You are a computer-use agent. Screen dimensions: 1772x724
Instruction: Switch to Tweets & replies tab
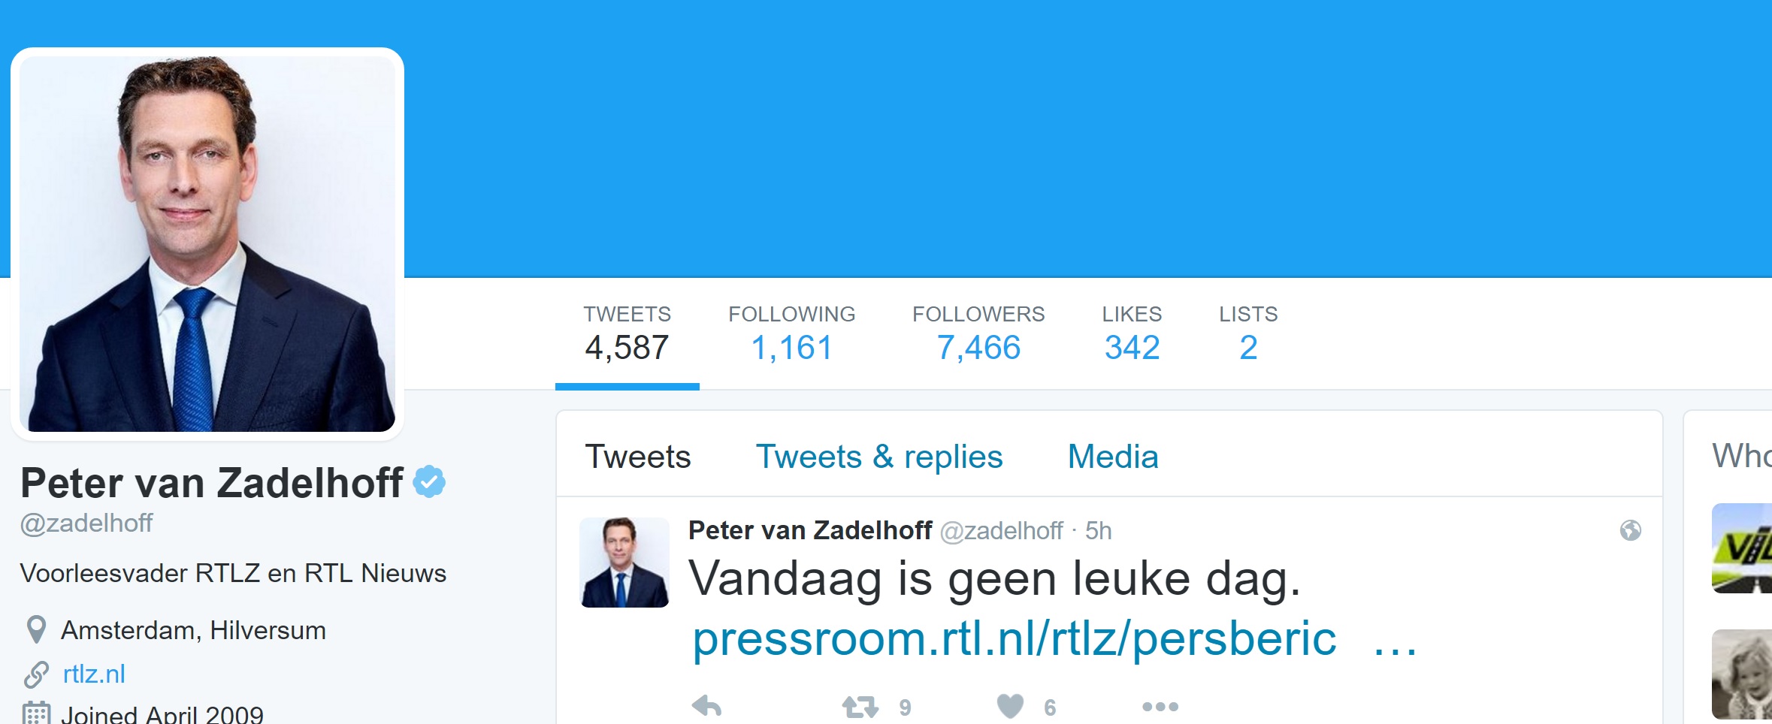(x=879, y=457)
